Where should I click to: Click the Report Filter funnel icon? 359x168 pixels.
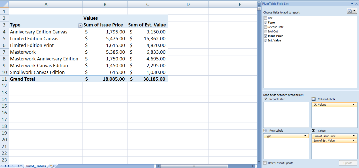[265, 99]
